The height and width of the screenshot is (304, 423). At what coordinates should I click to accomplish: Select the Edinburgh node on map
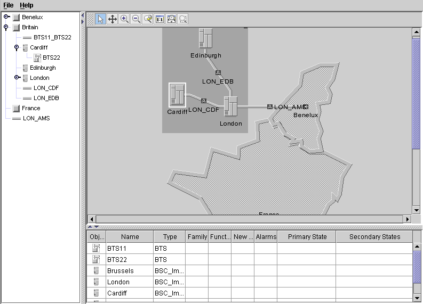pyautogui.click(x=206, y=39)
